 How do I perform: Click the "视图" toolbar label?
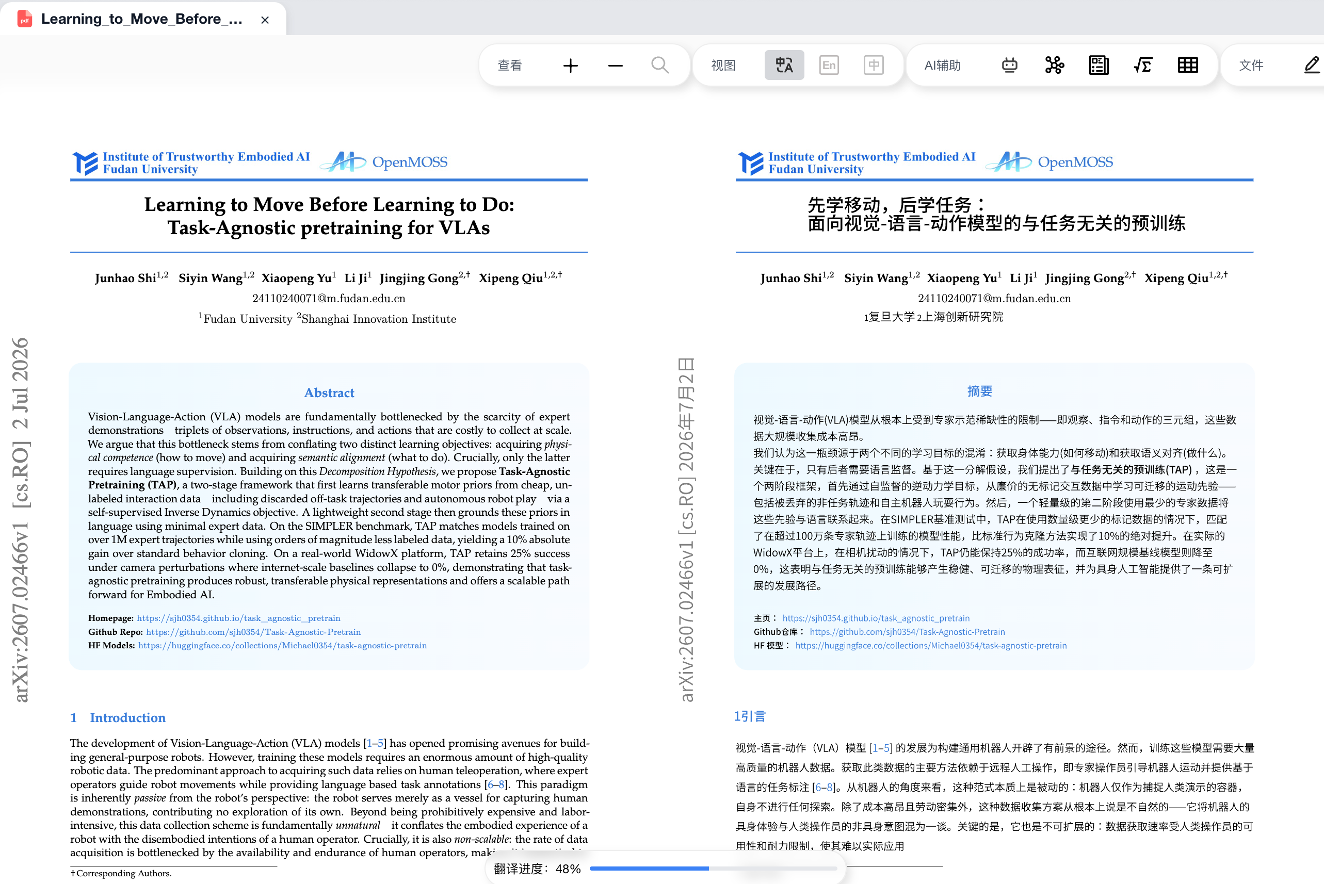(x=723, y=66)
